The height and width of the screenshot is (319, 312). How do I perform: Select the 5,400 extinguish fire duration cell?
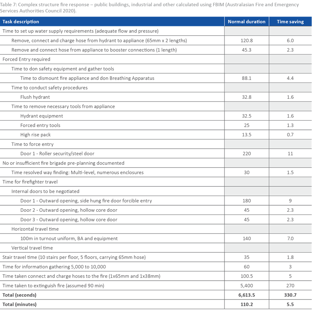coord(247,286)
